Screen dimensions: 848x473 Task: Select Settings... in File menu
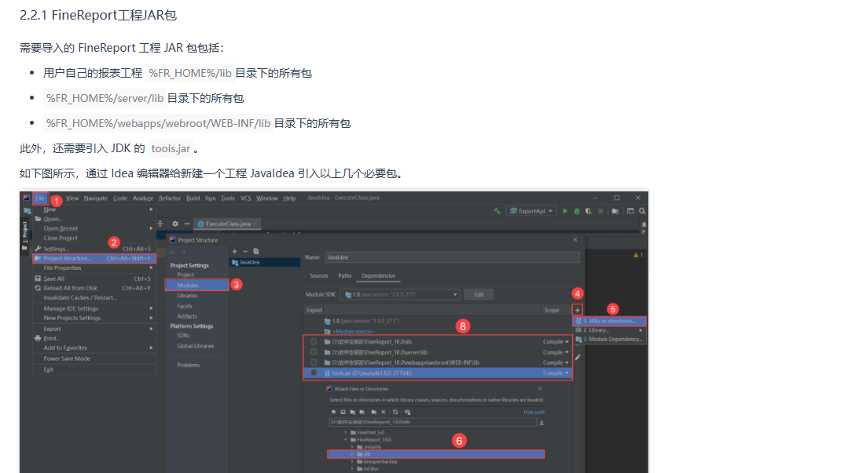pyautogui.click(x=94, y=249)
